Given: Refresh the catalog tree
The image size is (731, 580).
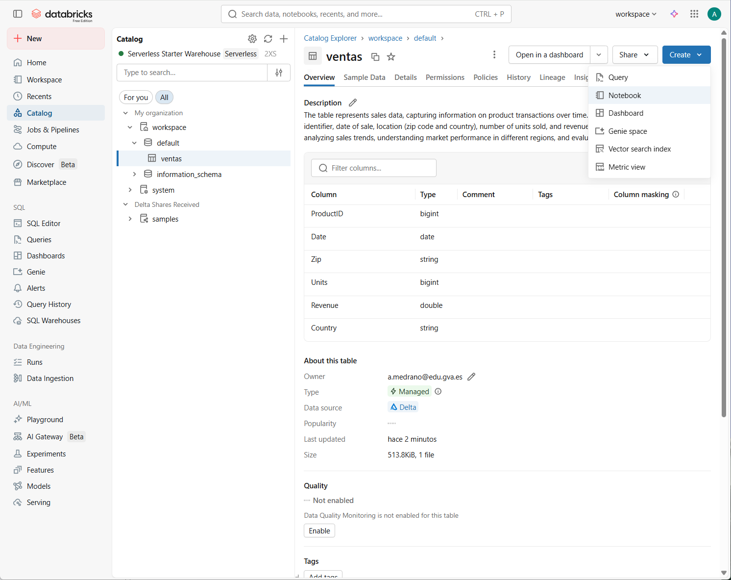Looking at the screenshot, I should click(268, 39).
